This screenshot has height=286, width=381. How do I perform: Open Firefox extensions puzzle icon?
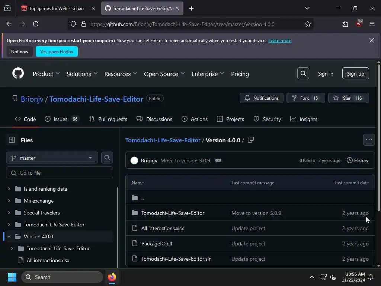coord(345,24)
